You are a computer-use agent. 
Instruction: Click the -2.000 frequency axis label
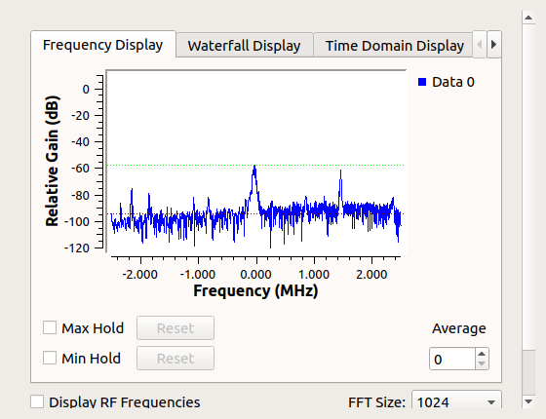point(140,274)
